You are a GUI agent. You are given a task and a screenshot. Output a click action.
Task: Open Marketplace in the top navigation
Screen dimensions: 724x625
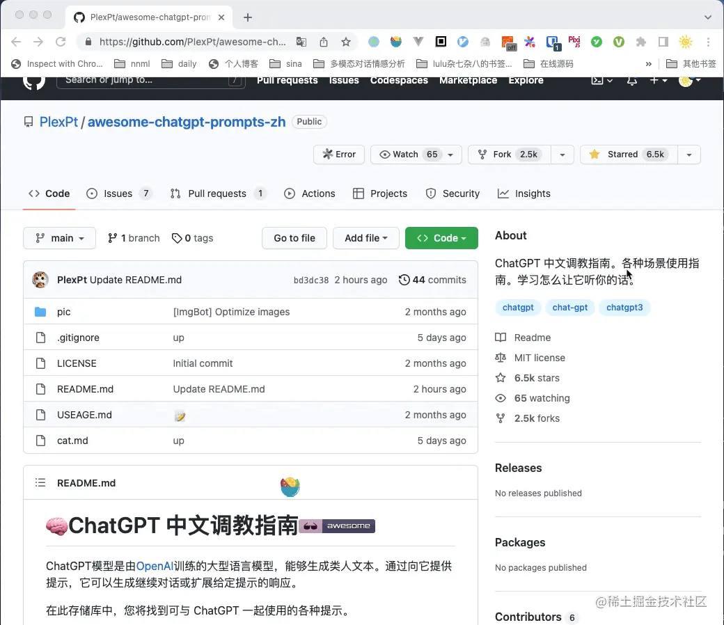(469, 80)
